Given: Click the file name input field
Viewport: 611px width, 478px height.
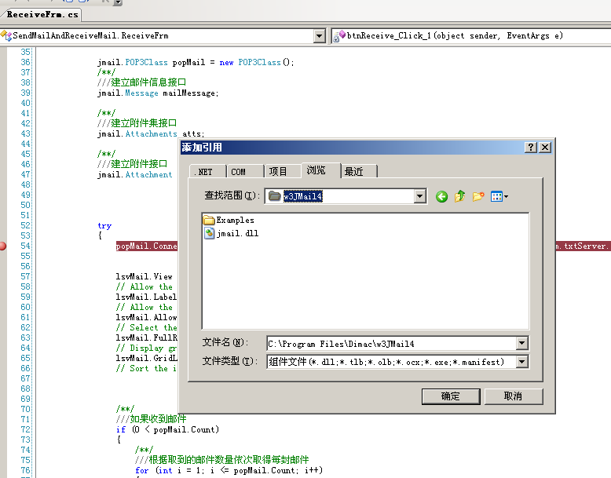Looking at the screenshot, I should tap(390, 343).
